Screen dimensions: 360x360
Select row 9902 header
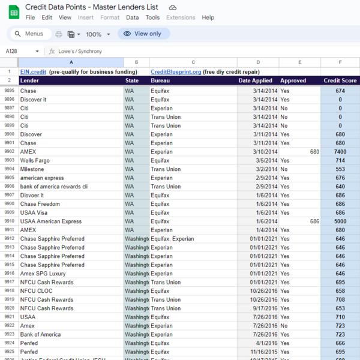coord(9,152)
